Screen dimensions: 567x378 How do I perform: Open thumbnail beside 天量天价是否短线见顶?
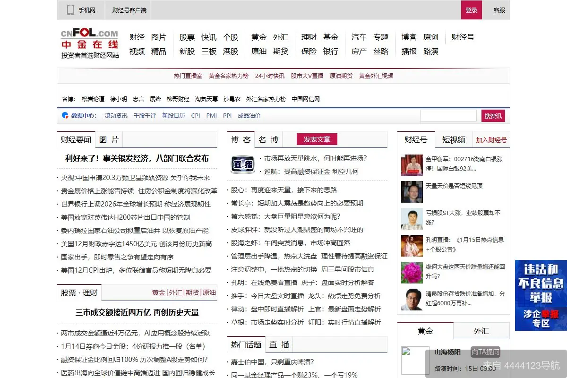pyautogui.click(x=412, y=192)
